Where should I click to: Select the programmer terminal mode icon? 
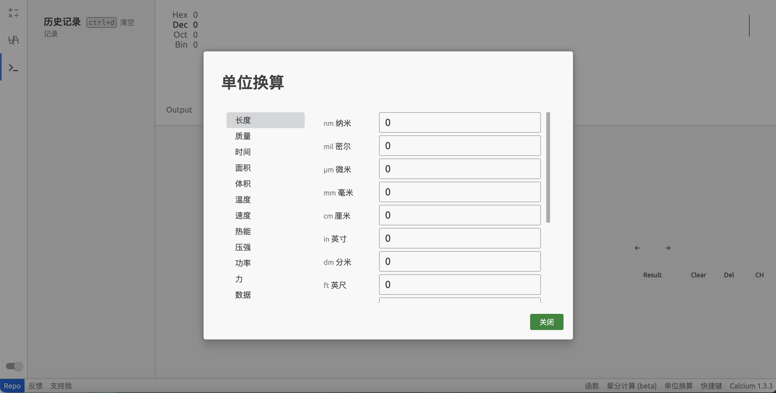(x=13, y=68)
